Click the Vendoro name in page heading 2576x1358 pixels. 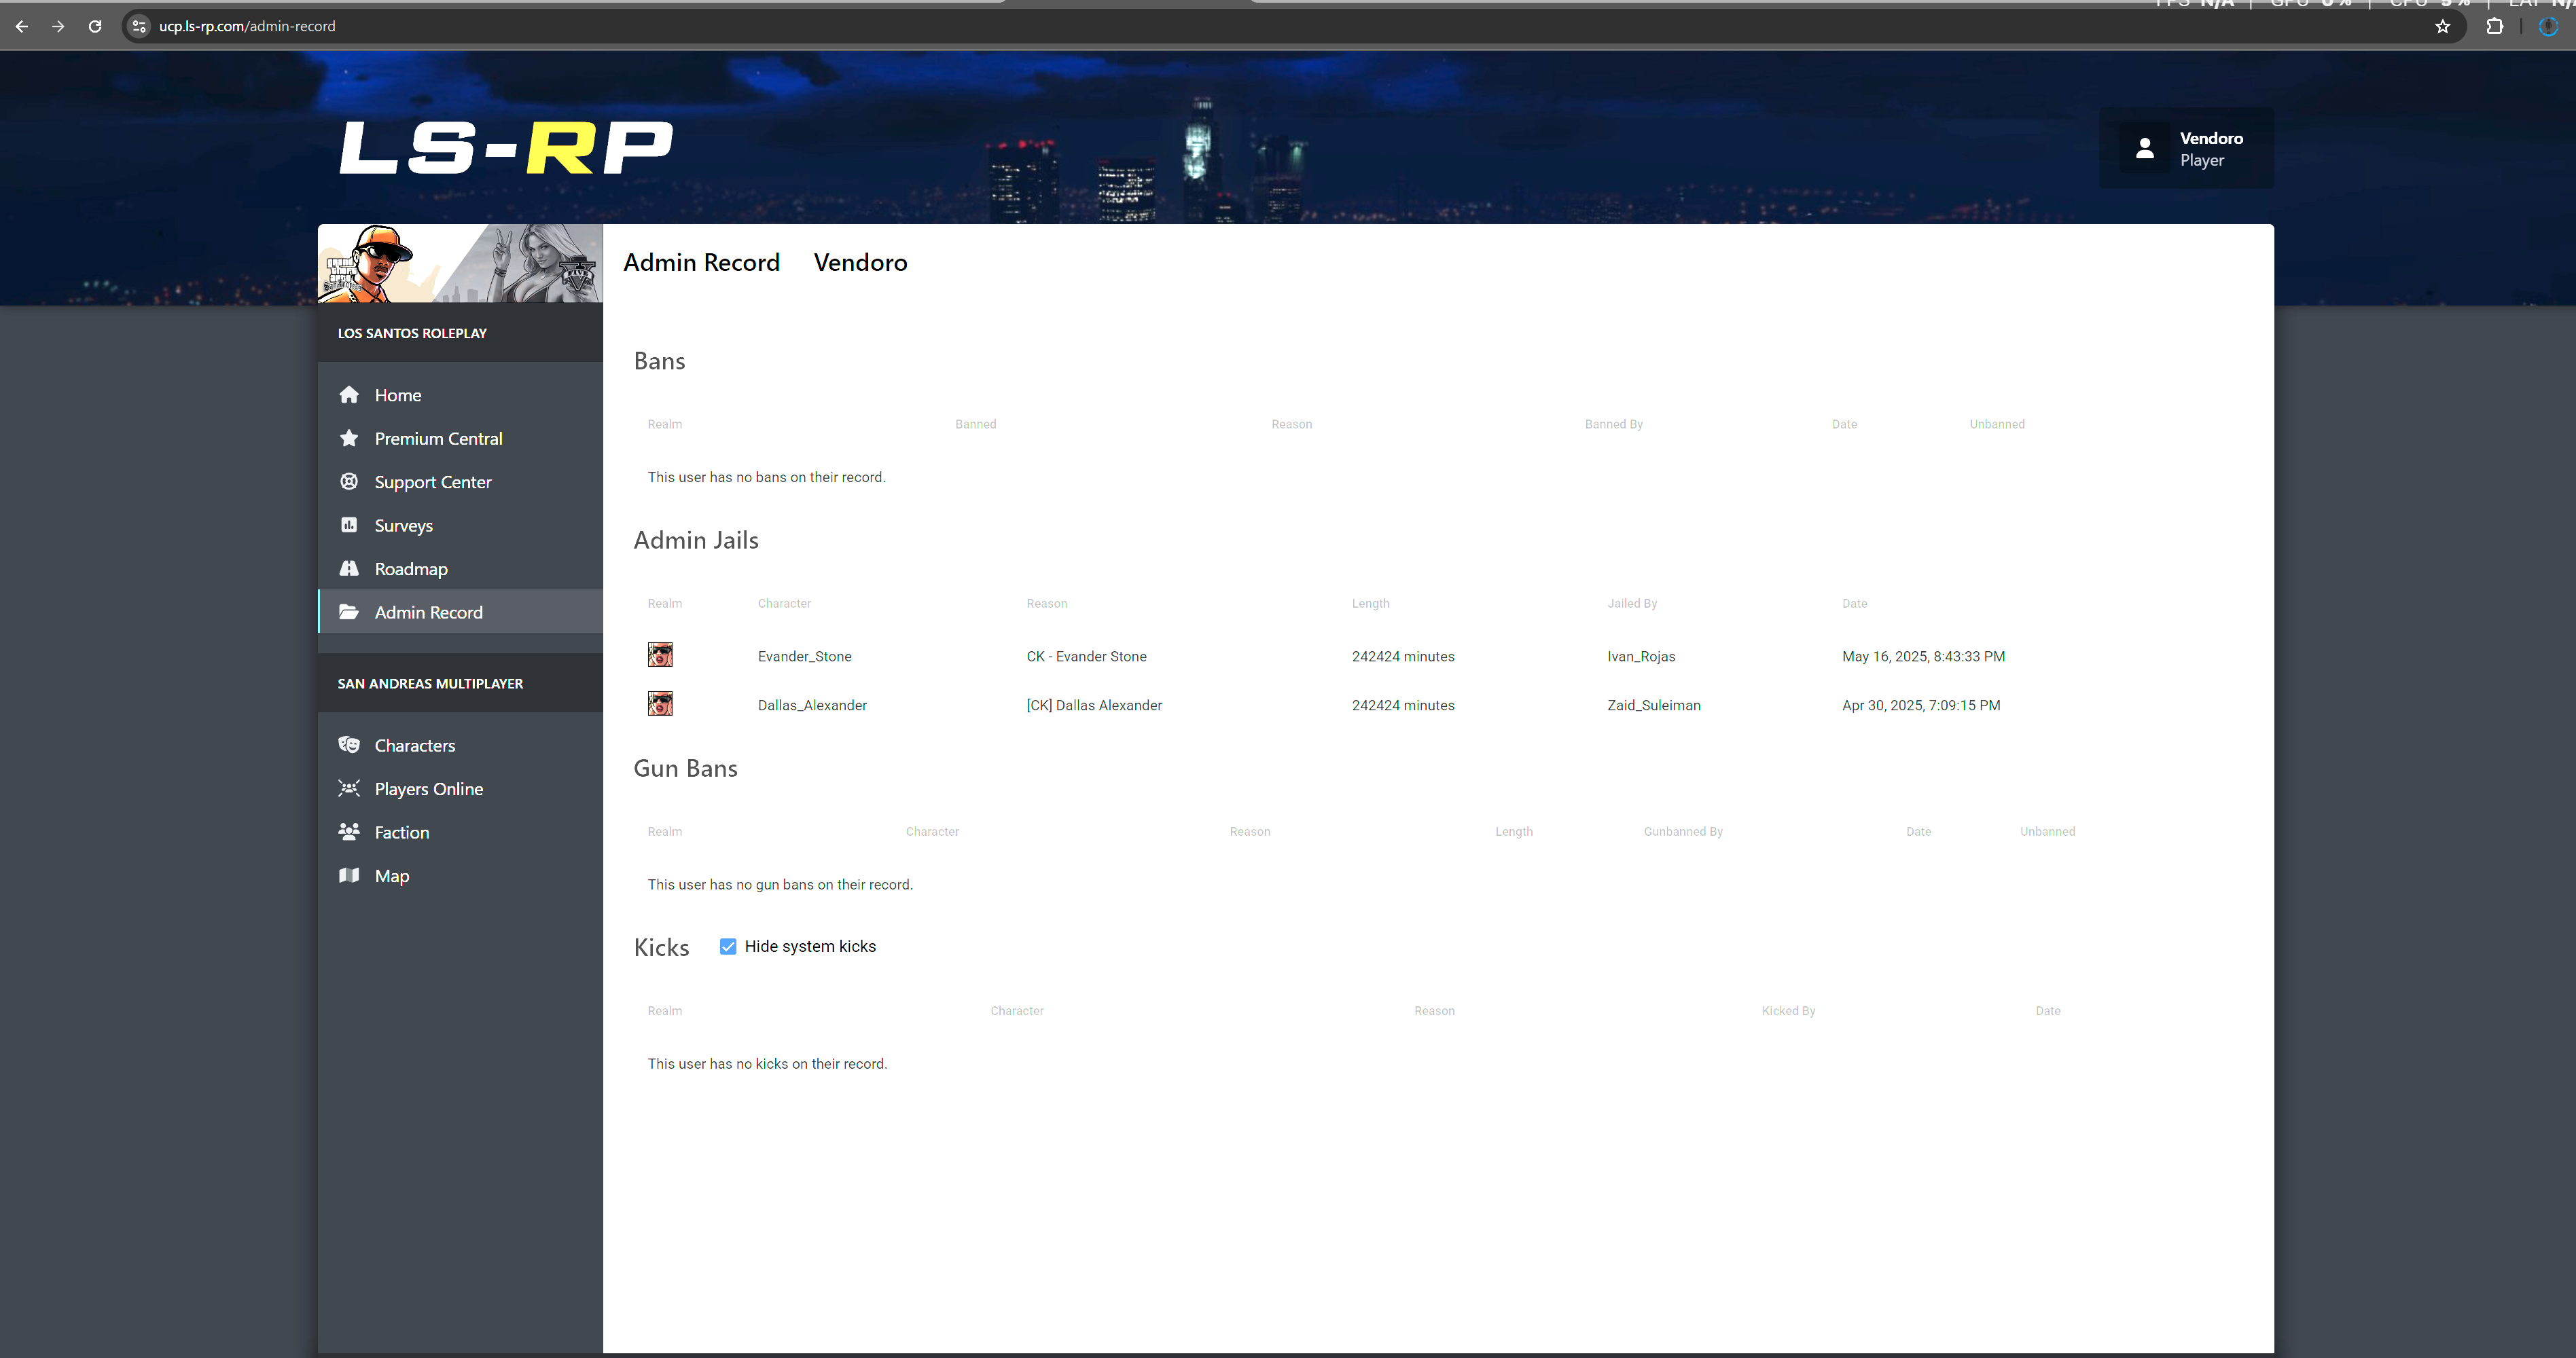click(860, 262)
